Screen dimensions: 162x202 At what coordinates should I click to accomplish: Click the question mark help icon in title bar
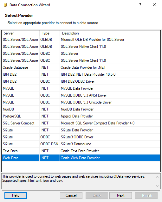click(140, 5)
